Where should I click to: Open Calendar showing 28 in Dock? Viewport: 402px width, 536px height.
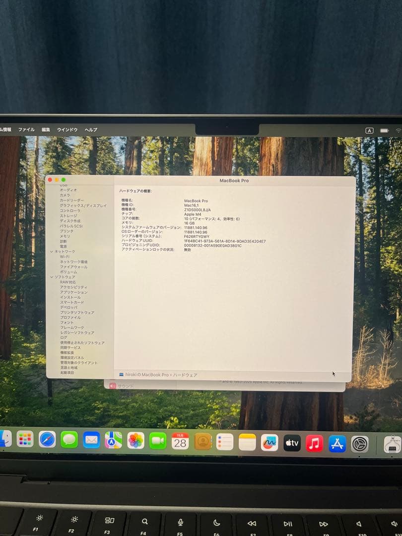pos(180,441)
